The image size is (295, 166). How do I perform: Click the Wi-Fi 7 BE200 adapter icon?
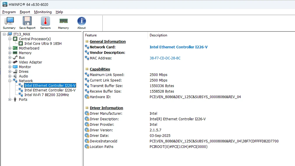[21, 95]
